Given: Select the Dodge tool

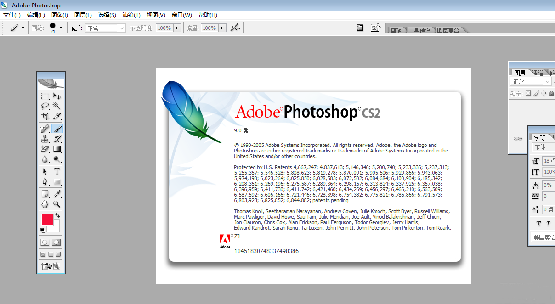Looking at the screenshot, I should (57, 159).
